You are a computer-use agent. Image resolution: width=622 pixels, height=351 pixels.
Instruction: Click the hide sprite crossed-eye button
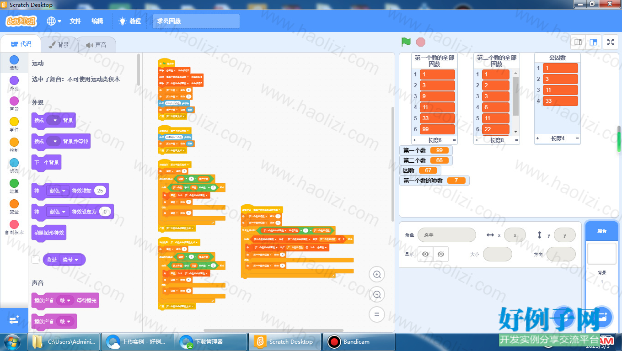coord(440,254)
